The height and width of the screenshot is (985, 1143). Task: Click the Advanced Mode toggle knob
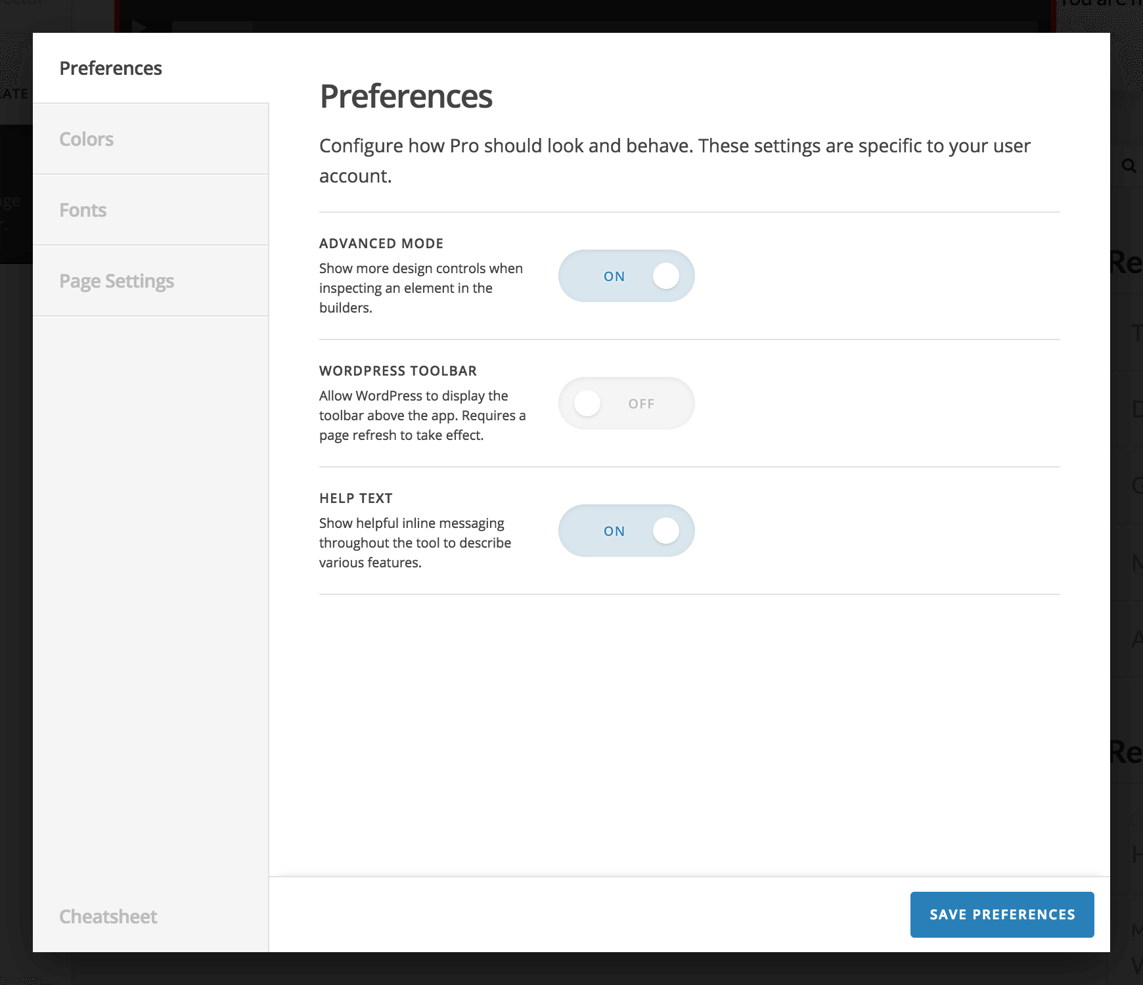pos(667,276)
